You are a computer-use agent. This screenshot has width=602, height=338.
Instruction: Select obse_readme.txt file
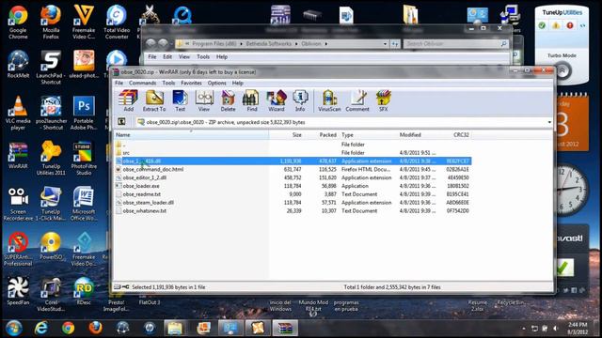click(293, 194)
